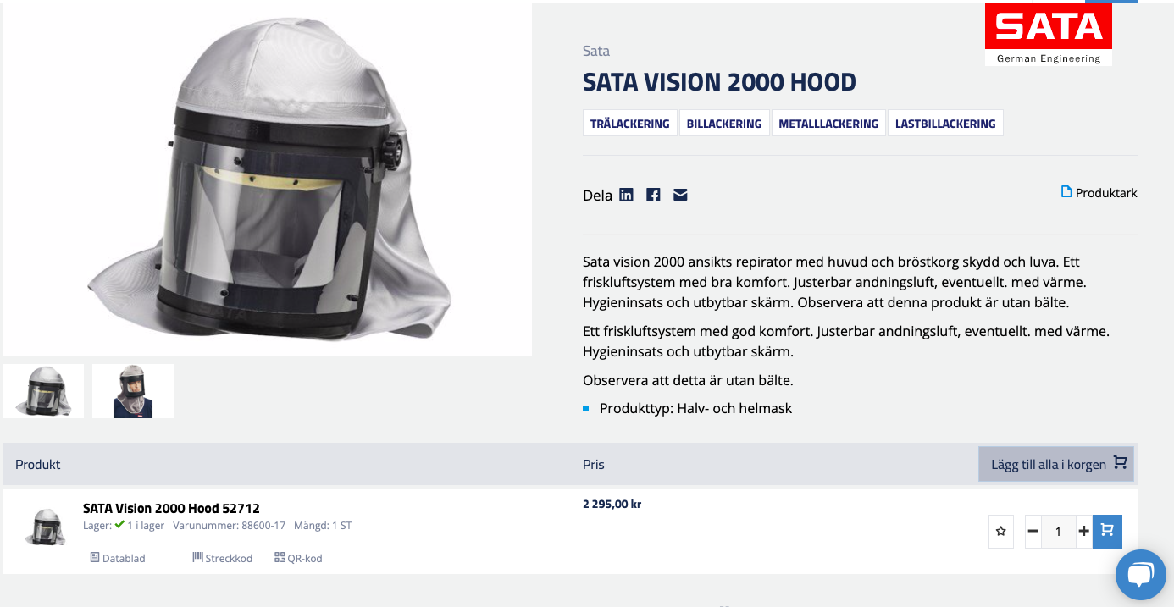The height and width of the screenshot is (607, 1174).
Task: Open the Metalllackering category tag
Action: [828, 124]
